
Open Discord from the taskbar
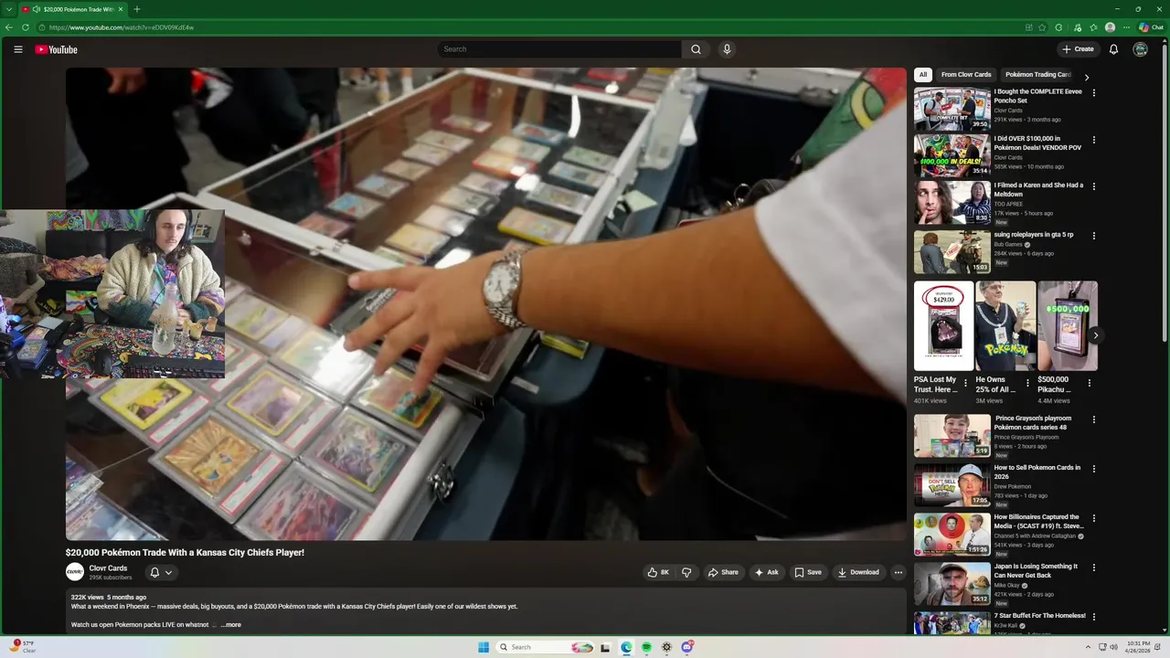686,647
